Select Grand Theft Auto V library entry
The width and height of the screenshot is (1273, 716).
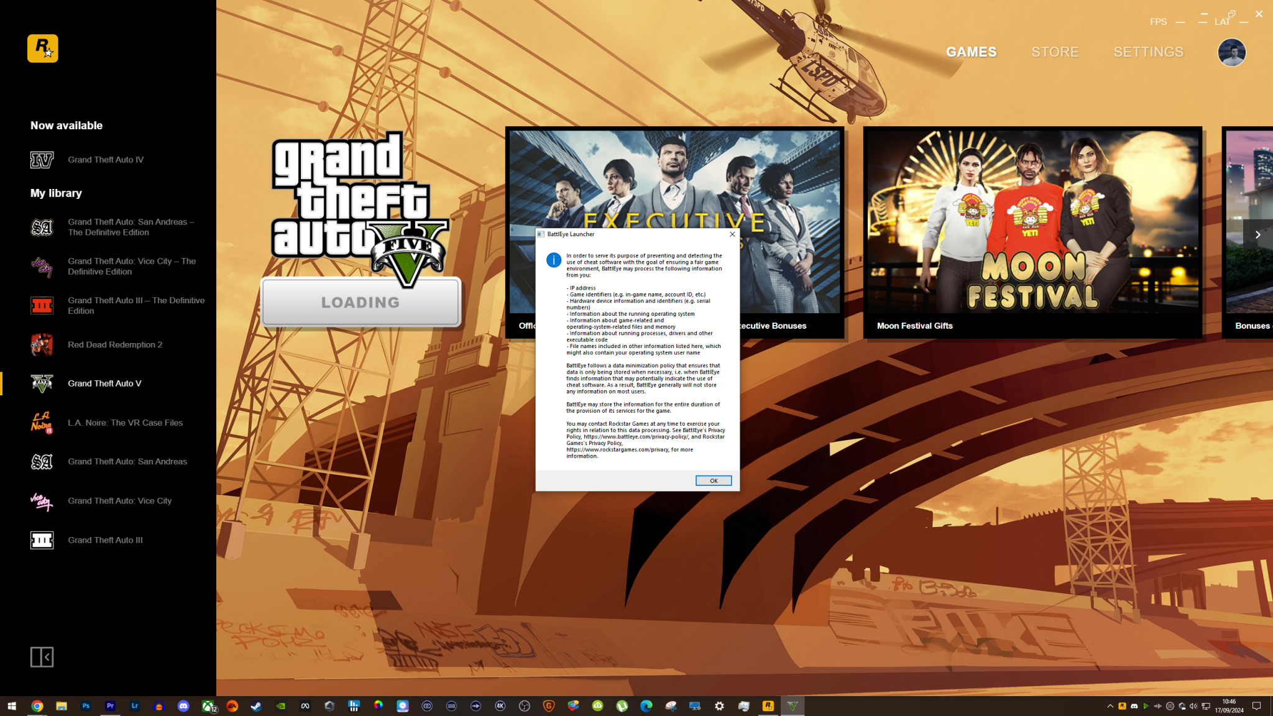click(x=104, y=383)
